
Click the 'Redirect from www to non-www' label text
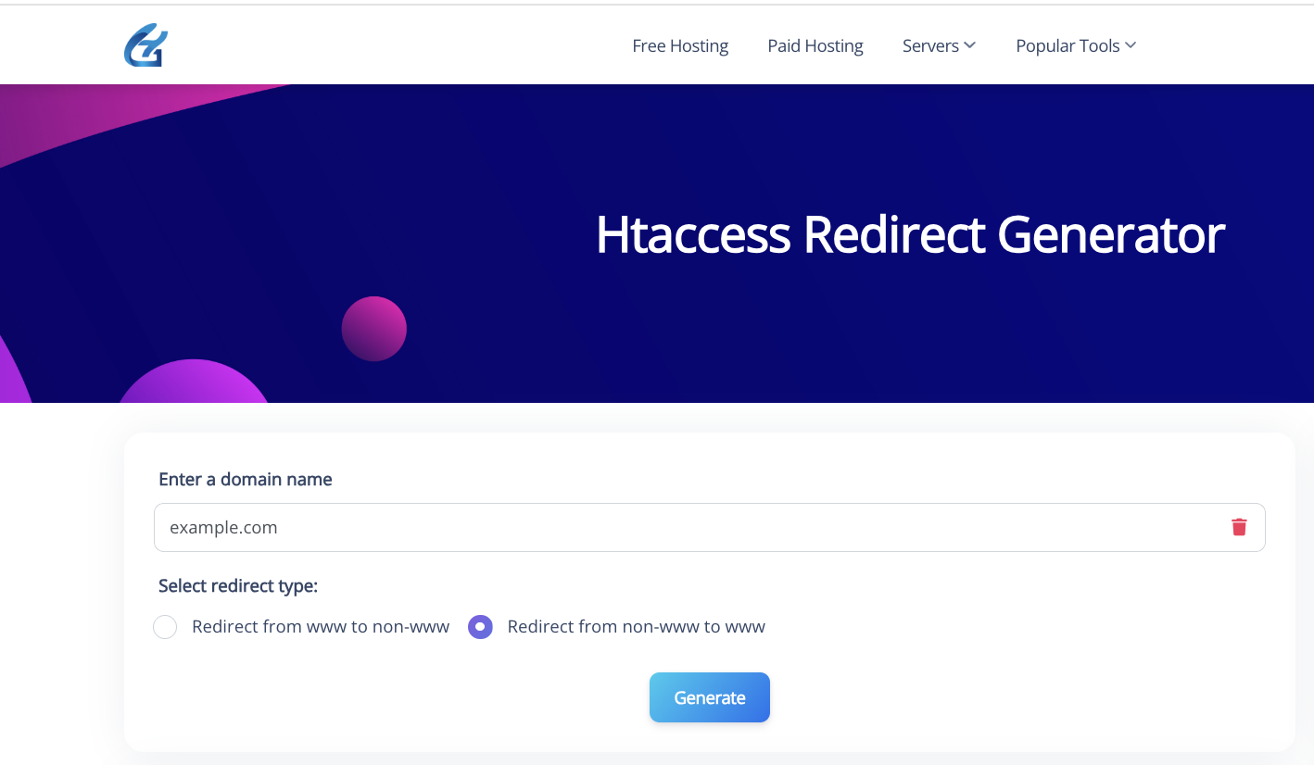click(x=321, y=627)
